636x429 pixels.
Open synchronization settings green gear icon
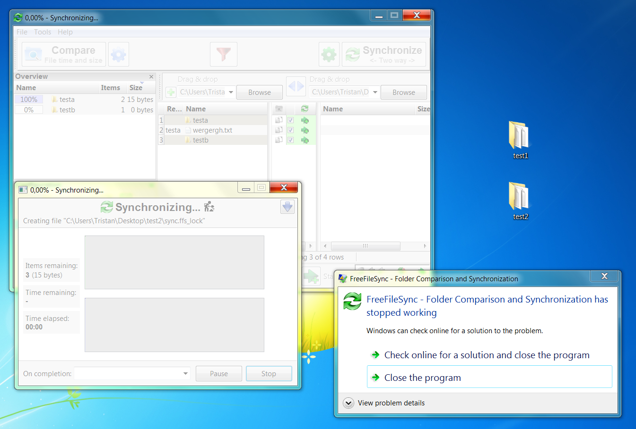pyautogui.click(x=329, y=54)
